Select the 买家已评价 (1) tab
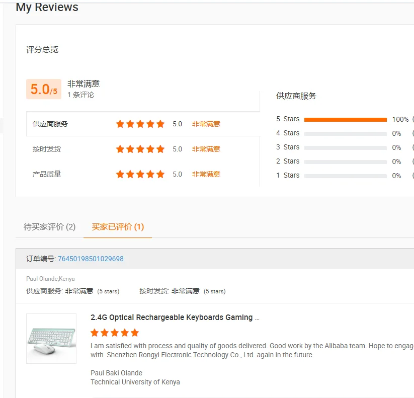This screenshot has height=398, width=414. click(118, 227)
